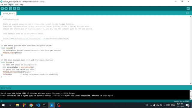Click the Serial.begin(9600) code line
192x108 pixels.
coord(12,53)
